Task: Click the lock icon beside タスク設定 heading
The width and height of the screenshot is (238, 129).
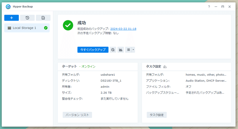Action: point(165,67)
